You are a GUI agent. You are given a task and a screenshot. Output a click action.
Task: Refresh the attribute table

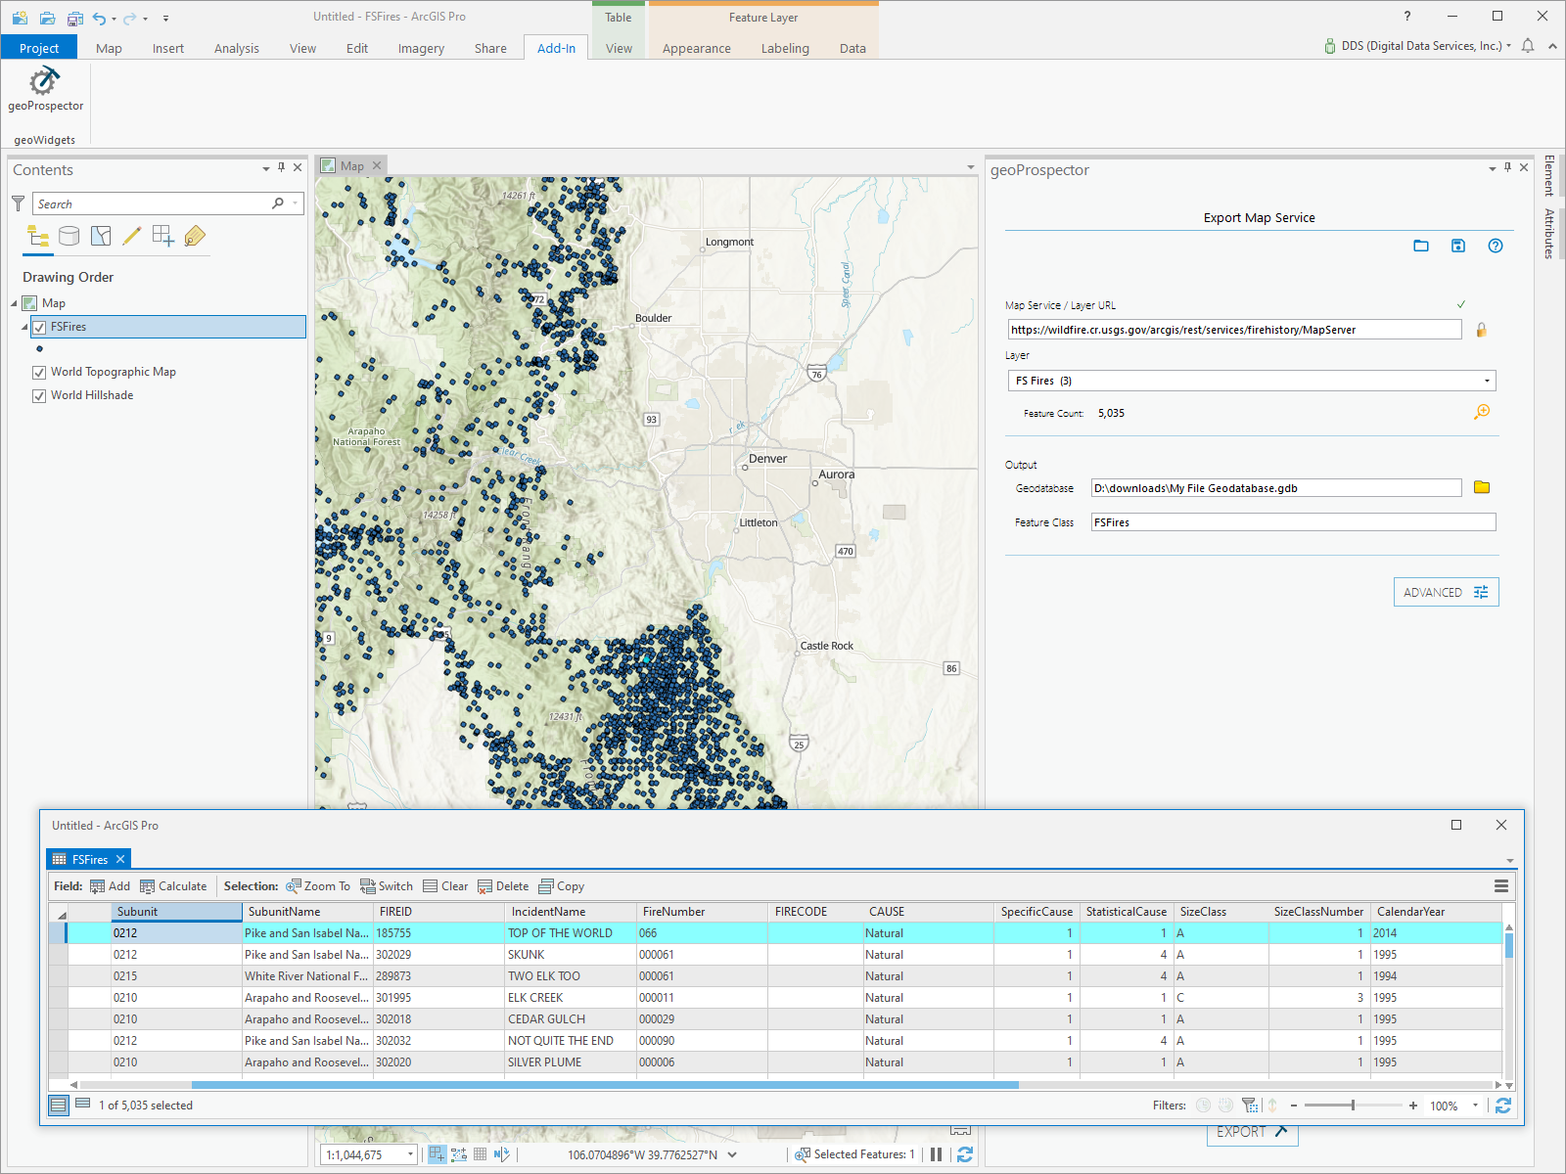1503,1106
